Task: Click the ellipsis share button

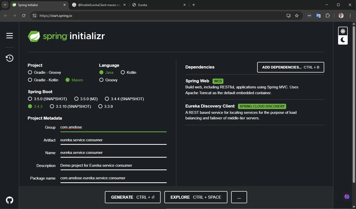Action: (x=239, y=197)
